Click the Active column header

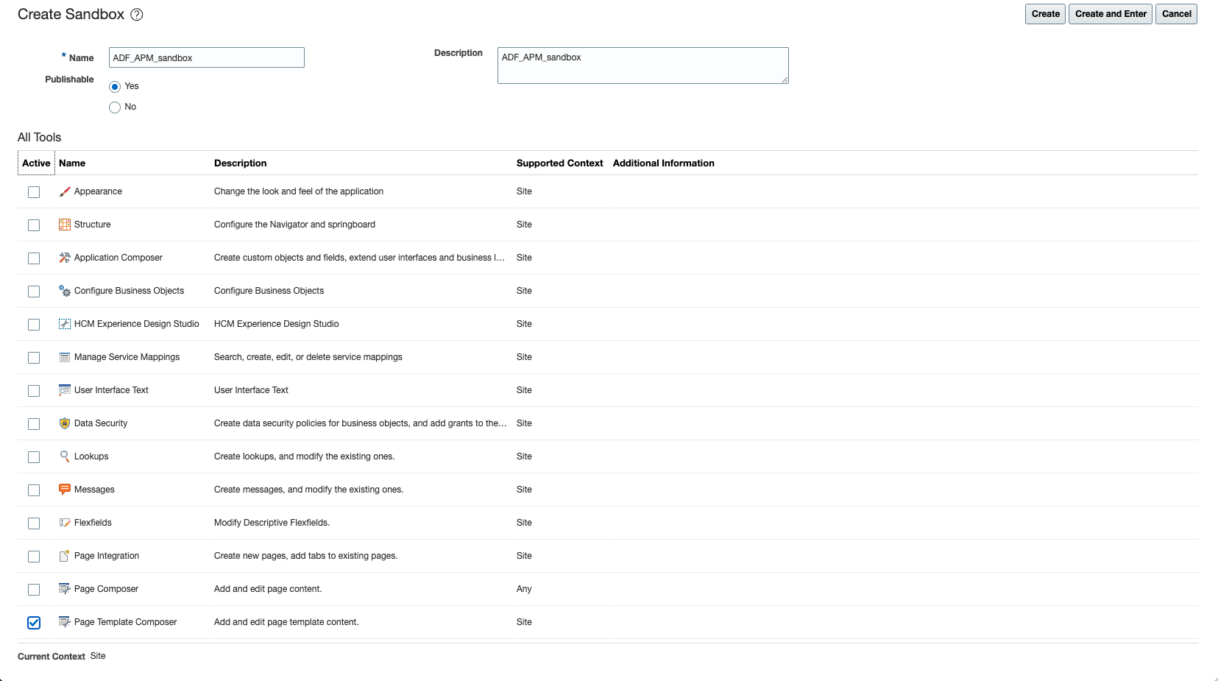[x=35, y=163]
